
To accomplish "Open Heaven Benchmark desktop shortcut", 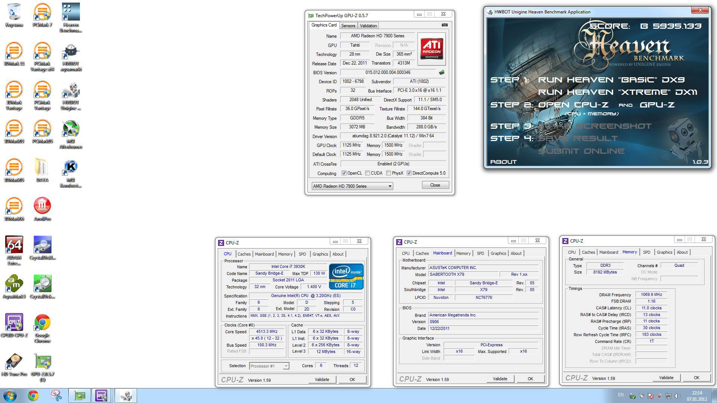I will [x=71, y=18].
